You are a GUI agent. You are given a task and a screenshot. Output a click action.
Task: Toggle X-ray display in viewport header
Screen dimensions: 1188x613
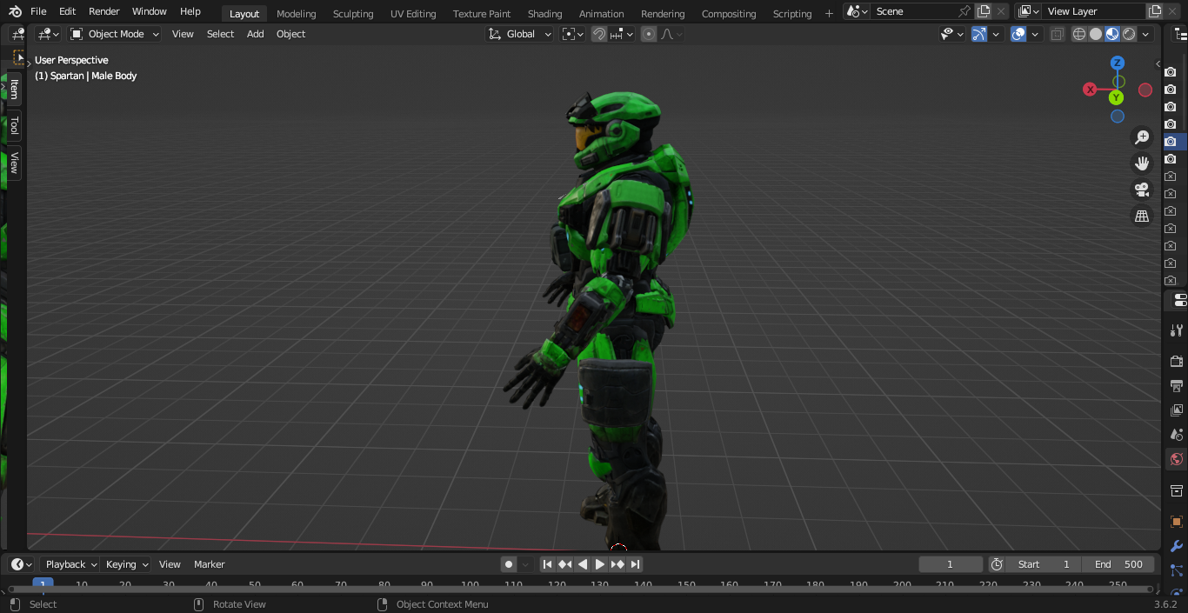1057,34
